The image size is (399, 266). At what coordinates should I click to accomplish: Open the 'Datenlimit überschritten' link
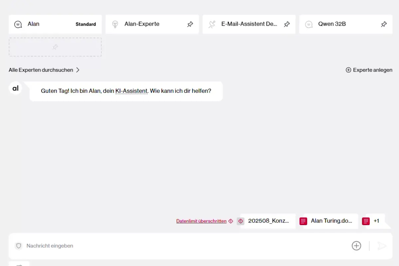tap(201, 221)
